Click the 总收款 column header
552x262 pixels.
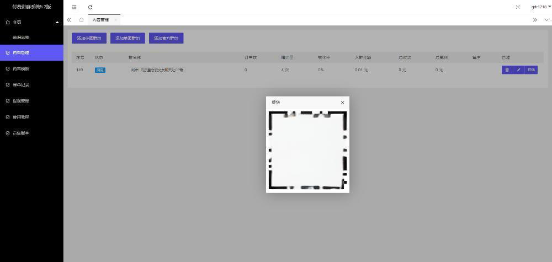click(x=405, y=57)
